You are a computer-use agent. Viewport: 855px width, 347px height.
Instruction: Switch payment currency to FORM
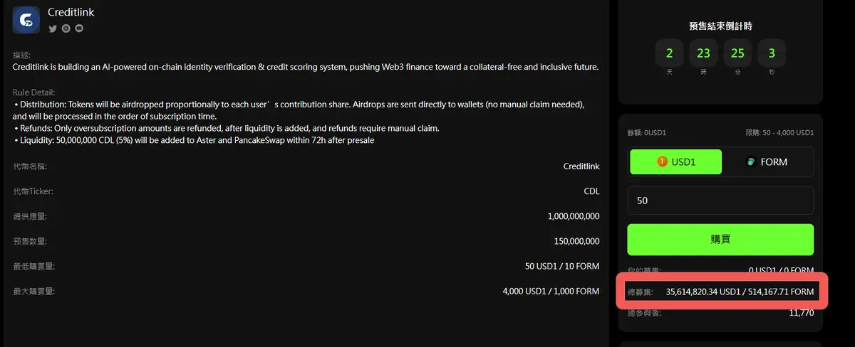(x=767, y=162)
